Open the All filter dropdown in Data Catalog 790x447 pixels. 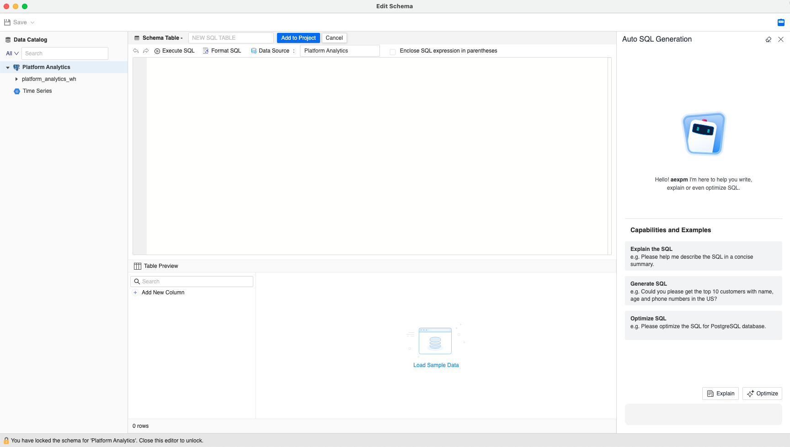tap(12, 53)
